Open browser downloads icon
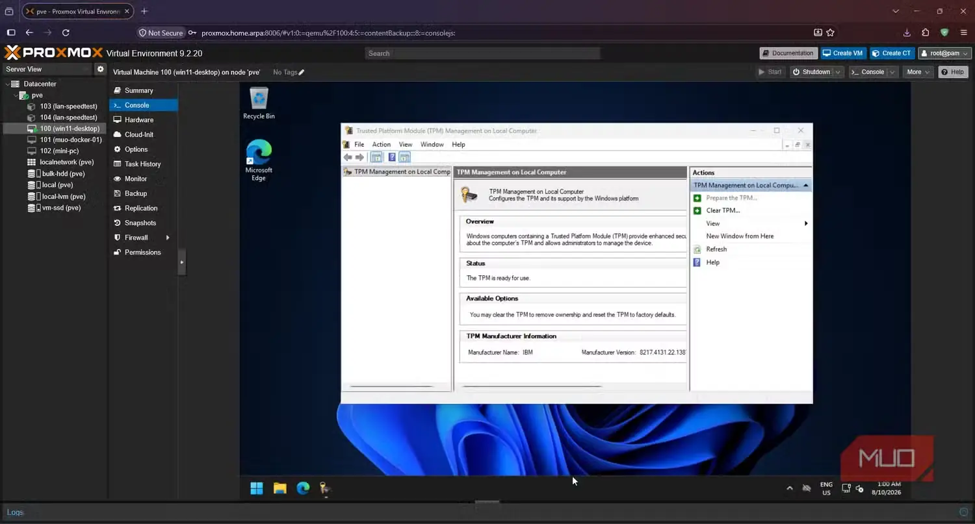This screenshot has height=524, width=975. pyautogui.click(x=907, y=32)
